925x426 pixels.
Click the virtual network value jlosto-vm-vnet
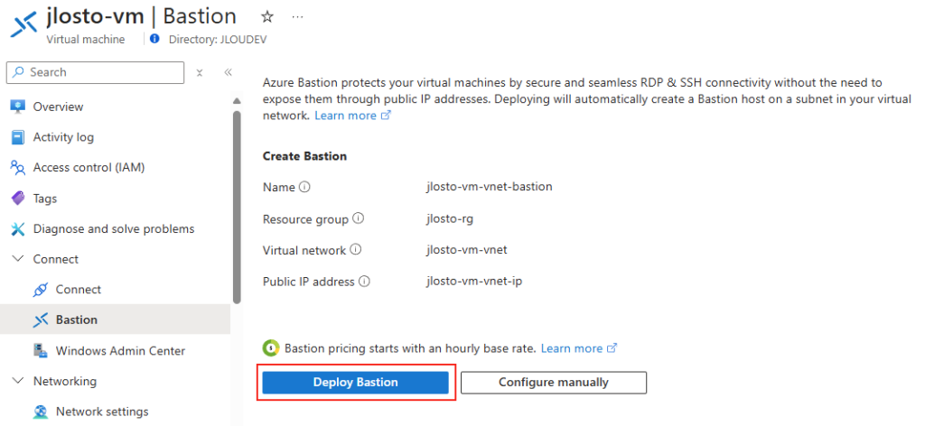(x=467, y=250)
